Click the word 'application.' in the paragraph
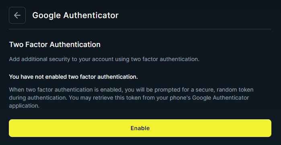Image resolution: width=281 pixels, height=145 pixels. point(24,106)
